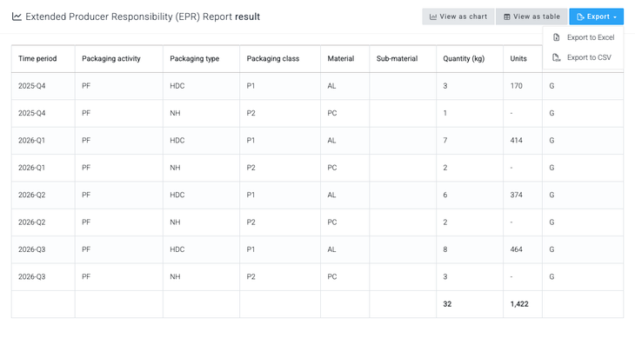Click P2 in the 2026-Q2 row

251,222
